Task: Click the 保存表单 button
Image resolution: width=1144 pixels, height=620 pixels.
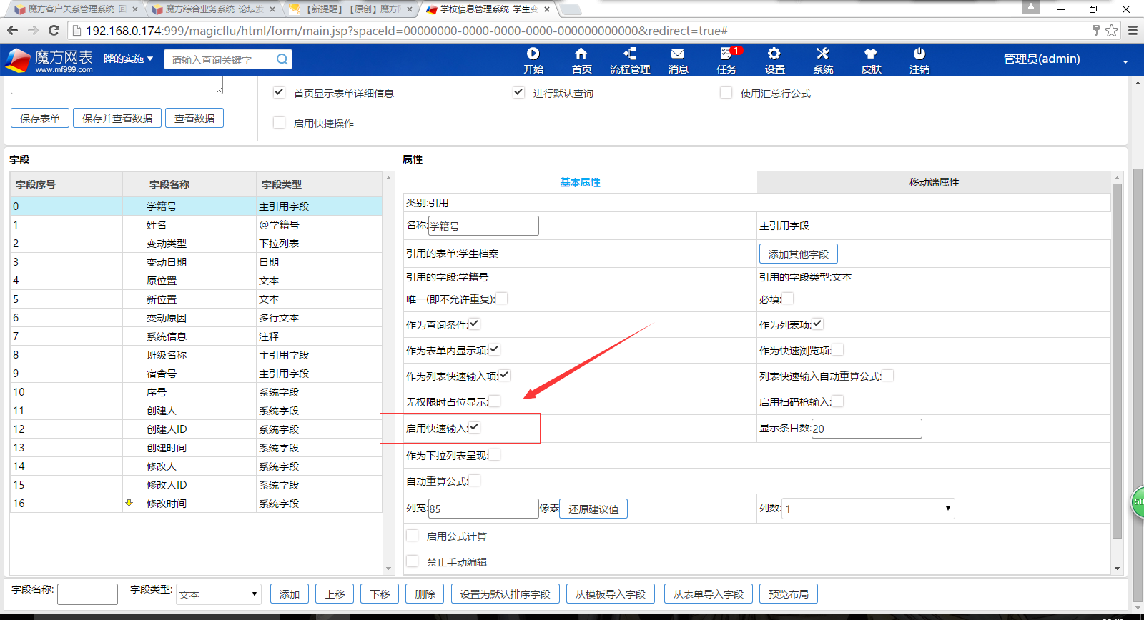Action: (x=40, y=118)
